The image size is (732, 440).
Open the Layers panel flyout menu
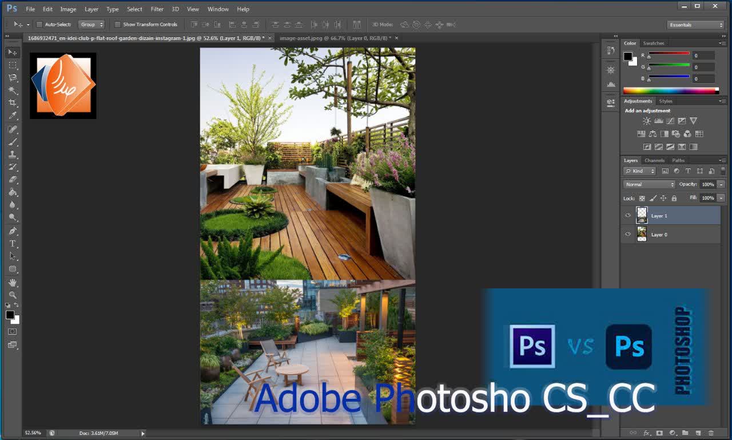[722, 160]
